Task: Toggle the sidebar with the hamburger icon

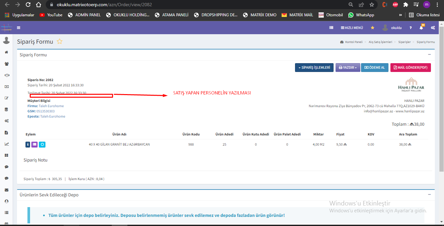Action: (x=19, y=28)
